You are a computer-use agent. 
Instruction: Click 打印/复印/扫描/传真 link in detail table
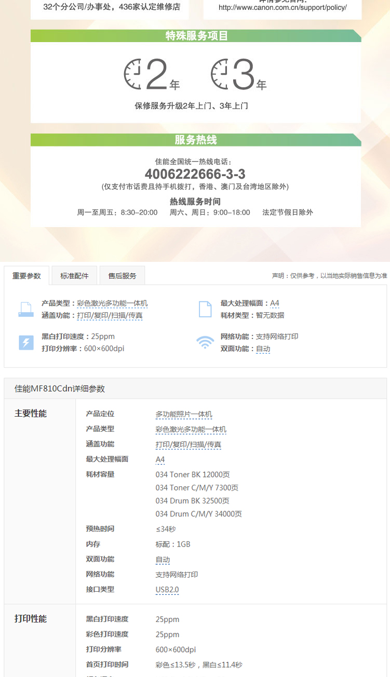click(x=189, y=444)
